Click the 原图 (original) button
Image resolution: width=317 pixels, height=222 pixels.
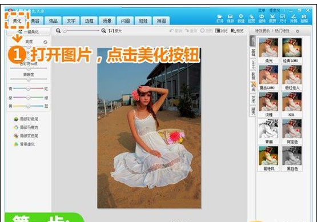coord(206,31)
